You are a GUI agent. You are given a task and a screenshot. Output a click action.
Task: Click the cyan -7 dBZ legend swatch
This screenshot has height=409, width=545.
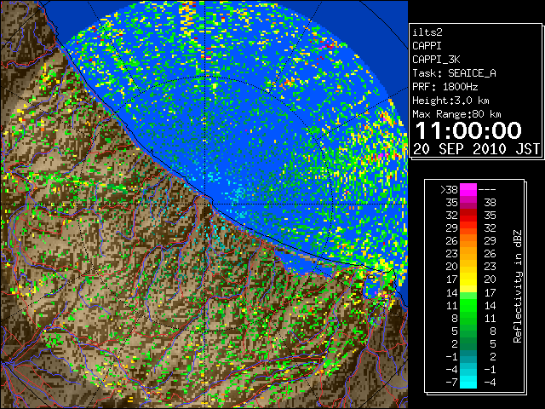tap(468, 382)
